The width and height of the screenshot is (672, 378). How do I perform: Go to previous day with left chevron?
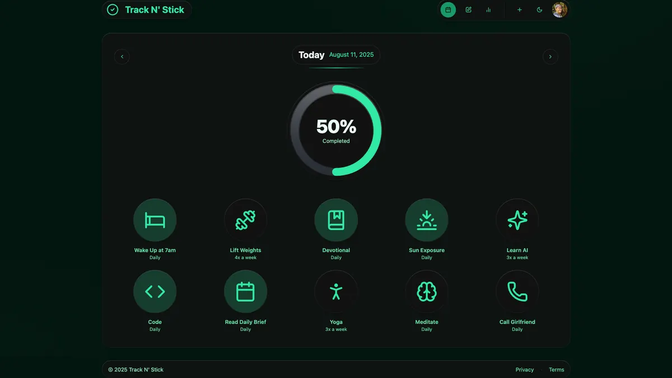(122, 57)
